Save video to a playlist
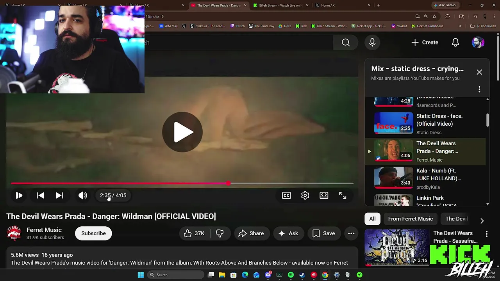This screenshot has height=281, width=500. pyautogui.click(x=324, y=233)
